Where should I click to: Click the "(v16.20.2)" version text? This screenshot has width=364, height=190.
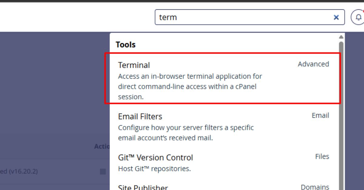(23, 172)
